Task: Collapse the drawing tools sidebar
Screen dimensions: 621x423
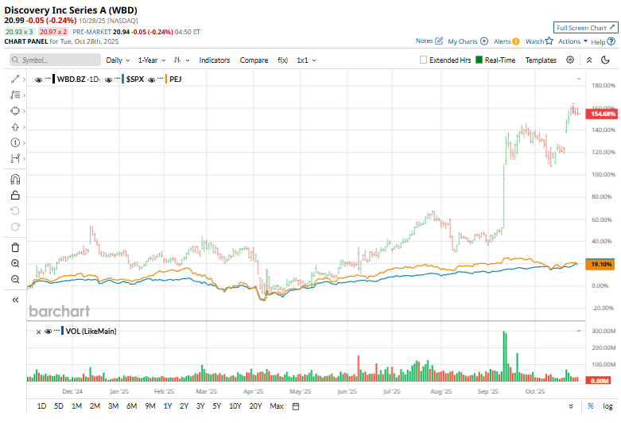Action: (15, 300)
